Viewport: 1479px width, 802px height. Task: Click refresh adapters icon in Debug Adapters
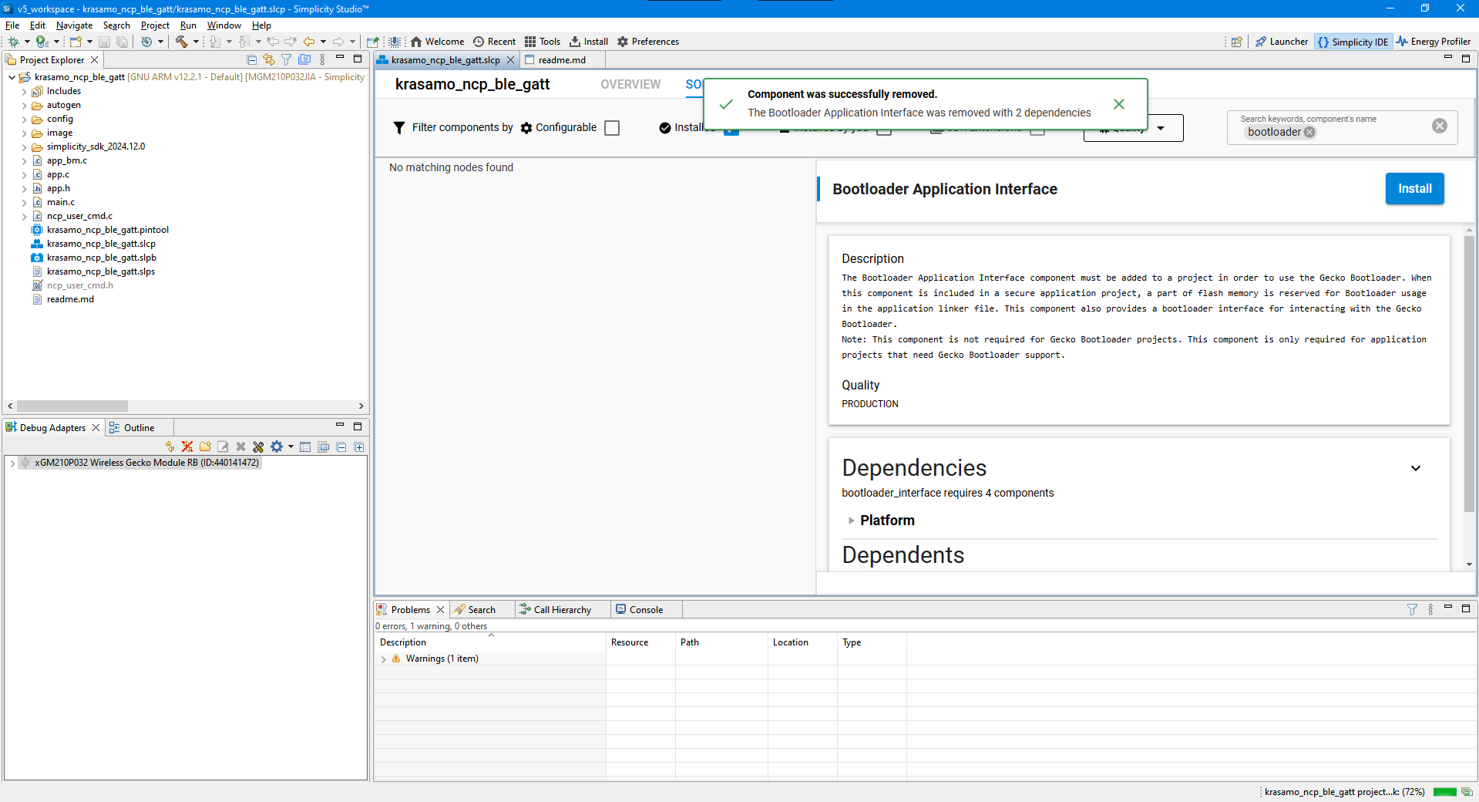tap(170, 446)
